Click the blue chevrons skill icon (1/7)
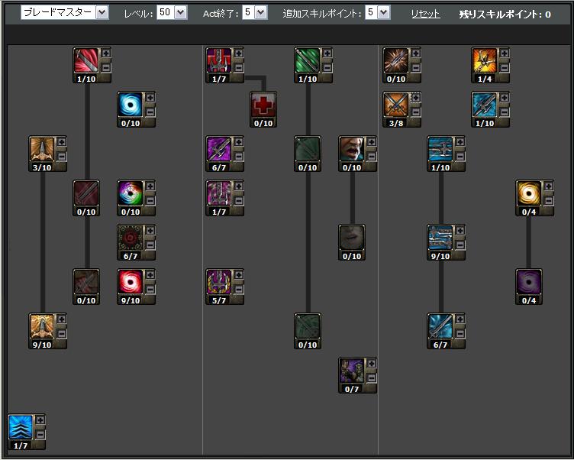This screenshot has height=460, width=574. point(21,427)
